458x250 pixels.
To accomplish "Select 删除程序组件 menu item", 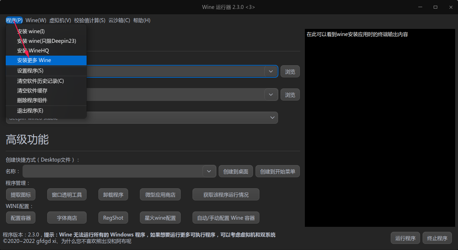I will (x=46, y=100).
